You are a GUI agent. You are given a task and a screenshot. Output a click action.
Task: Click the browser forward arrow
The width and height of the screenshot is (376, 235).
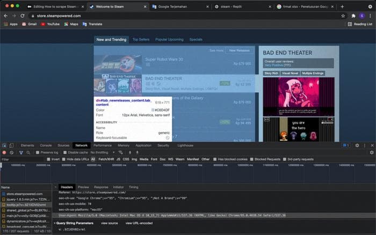[14, 16]
